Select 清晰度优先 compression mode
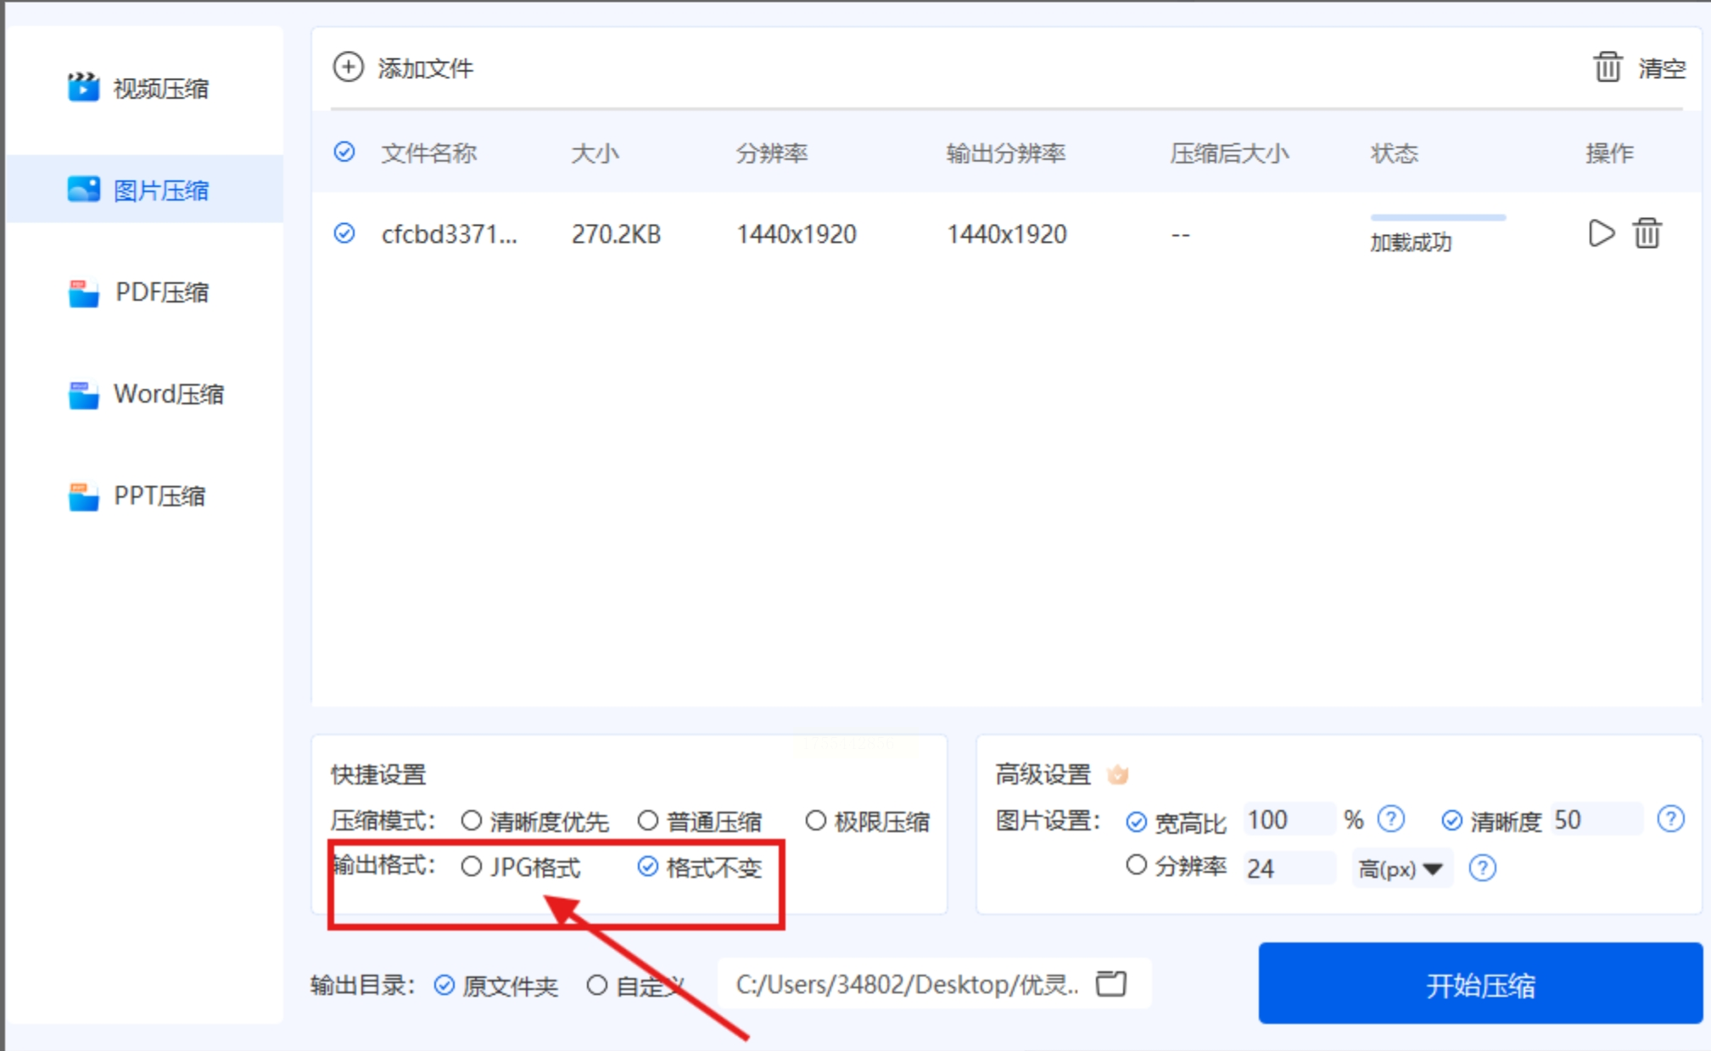1711x1051 pixels. click(472, 820)
